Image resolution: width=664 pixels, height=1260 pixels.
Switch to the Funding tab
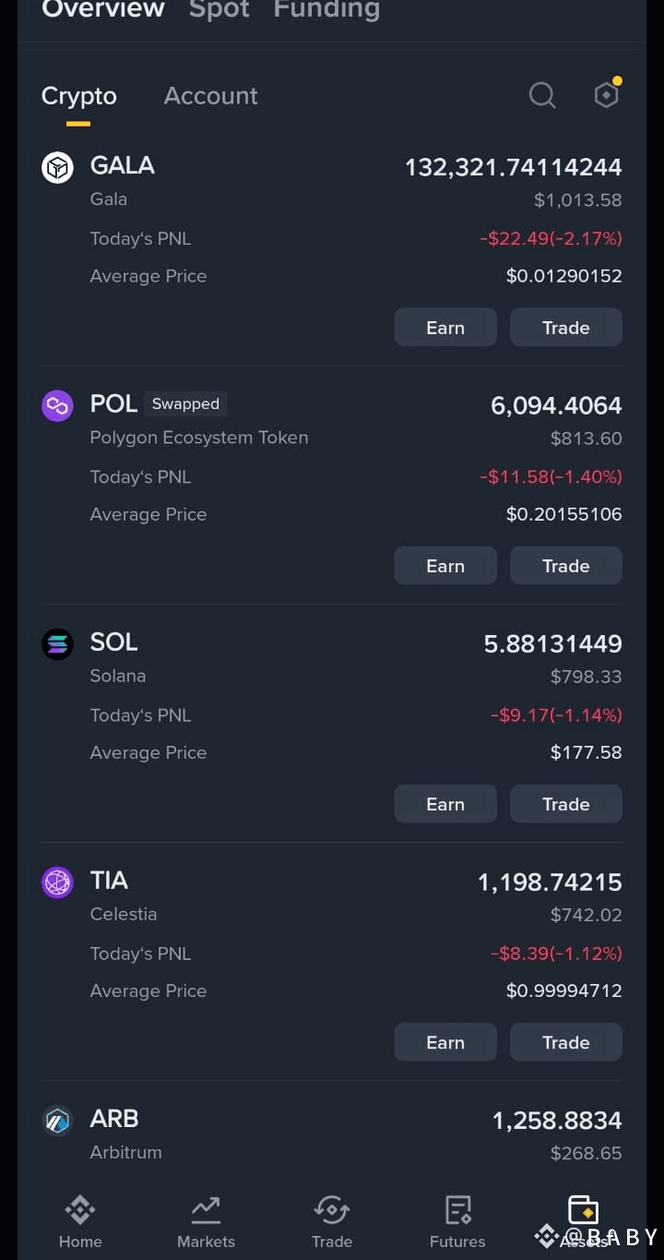pyautogui.click(x=326, y=10)
